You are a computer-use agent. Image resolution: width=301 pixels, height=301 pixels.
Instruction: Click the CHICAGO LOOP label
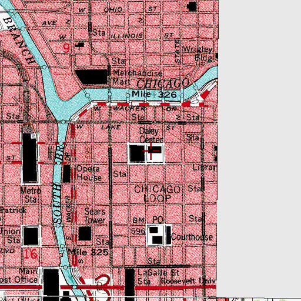(158, 194)
